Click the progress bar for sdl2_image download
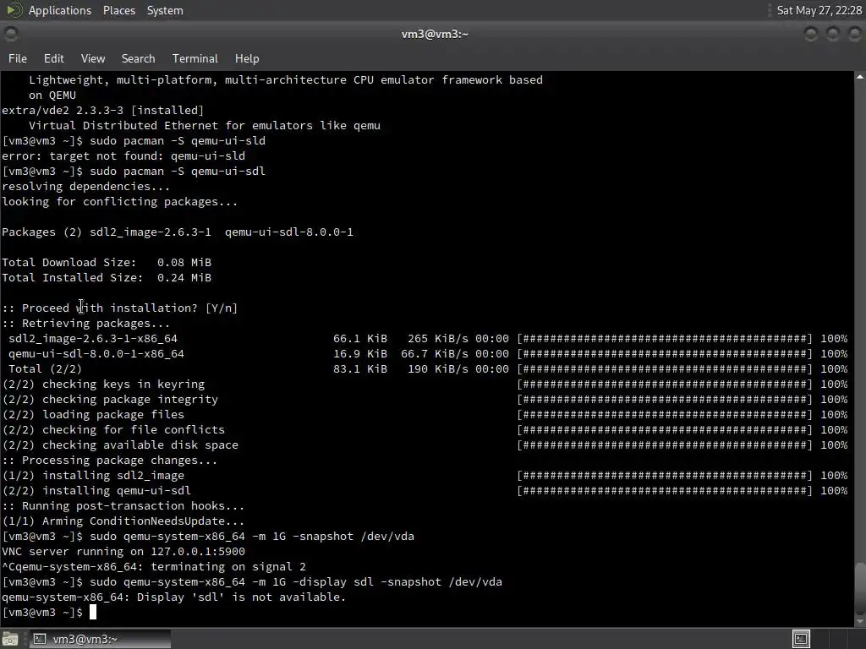The height and width of the screenshot is (649, 866). (665, 339)
